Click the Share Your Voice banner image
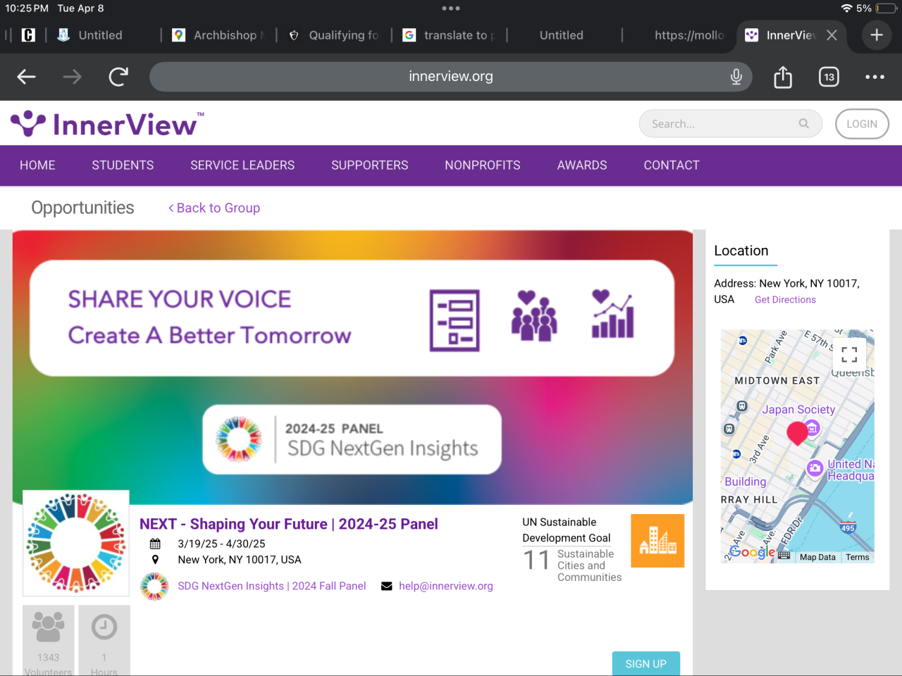 pos(352,367)
